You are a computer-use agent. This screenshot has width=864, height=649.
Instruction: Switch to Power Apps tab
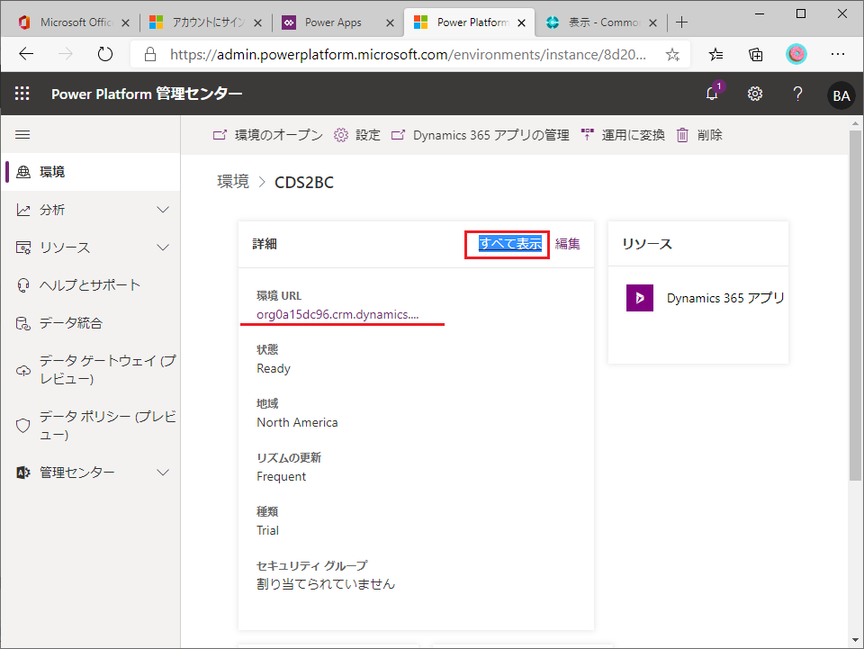click(x=332, y=23)
